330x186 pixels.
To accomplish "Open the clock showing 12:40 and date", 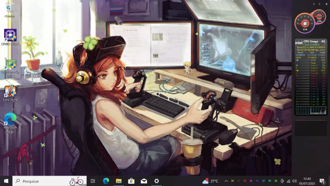I will point(307,181).
